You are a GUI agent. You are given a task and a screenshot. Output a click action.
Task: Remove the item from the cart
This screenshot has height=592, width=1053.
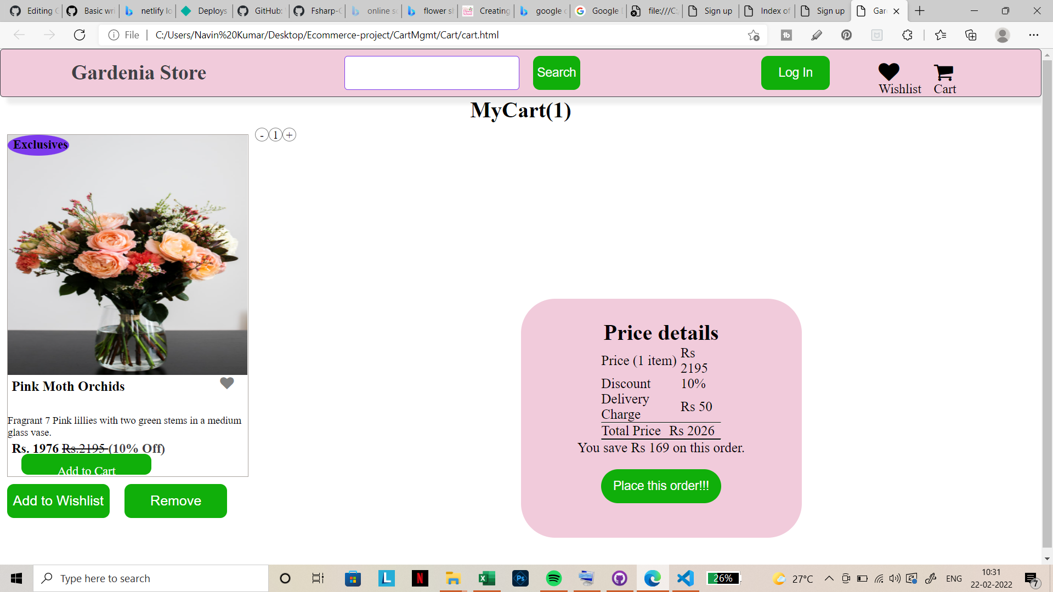tap(175, 500)
